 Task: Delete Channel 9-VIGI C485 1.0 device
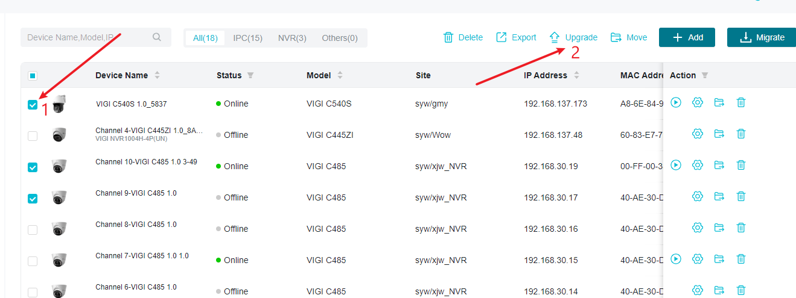click(x=741, y=196)
